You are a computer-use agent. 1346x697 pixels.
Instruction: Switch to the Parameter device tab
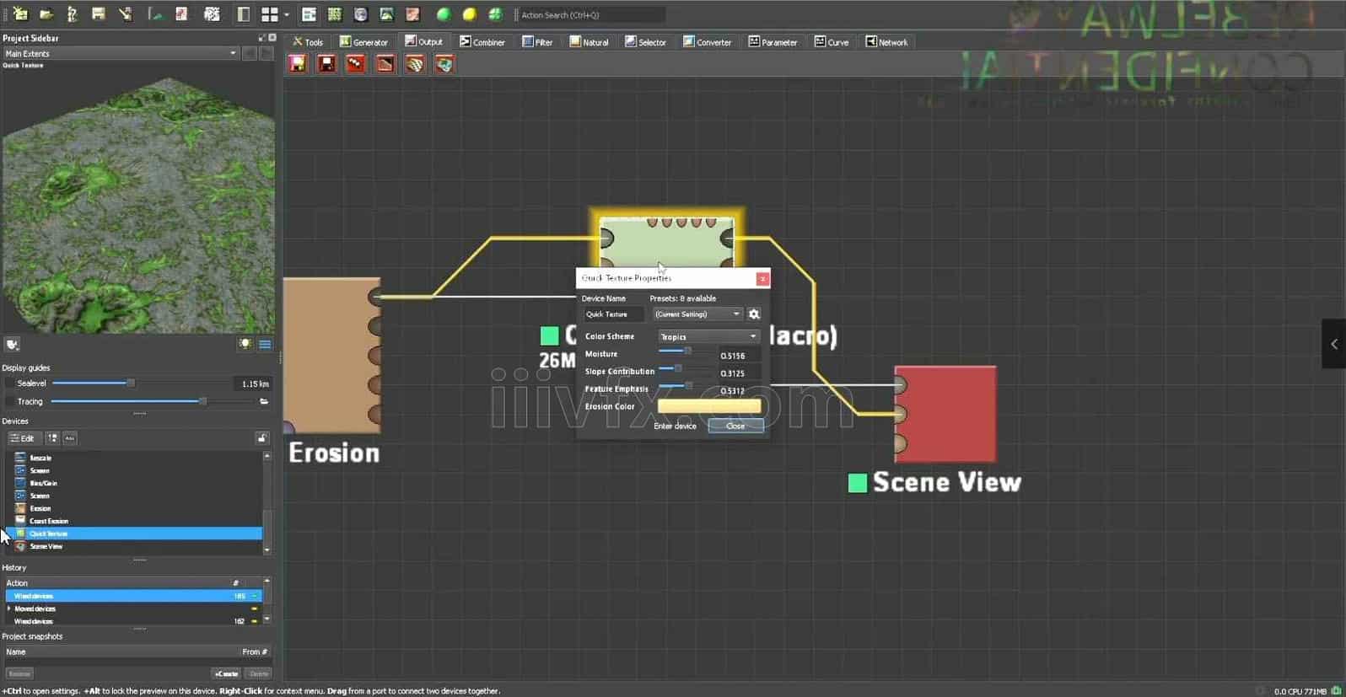pos(773,41)
